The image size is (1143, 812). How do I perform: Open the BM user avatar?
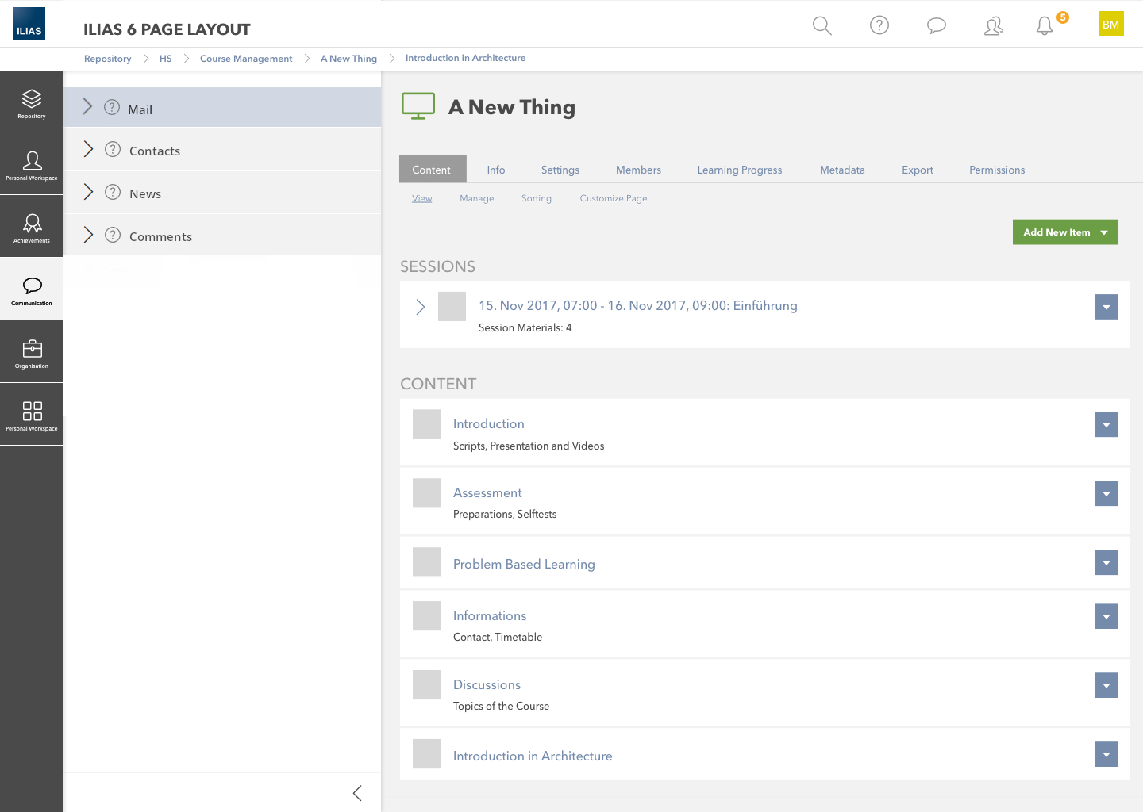tap(1110, 24)
